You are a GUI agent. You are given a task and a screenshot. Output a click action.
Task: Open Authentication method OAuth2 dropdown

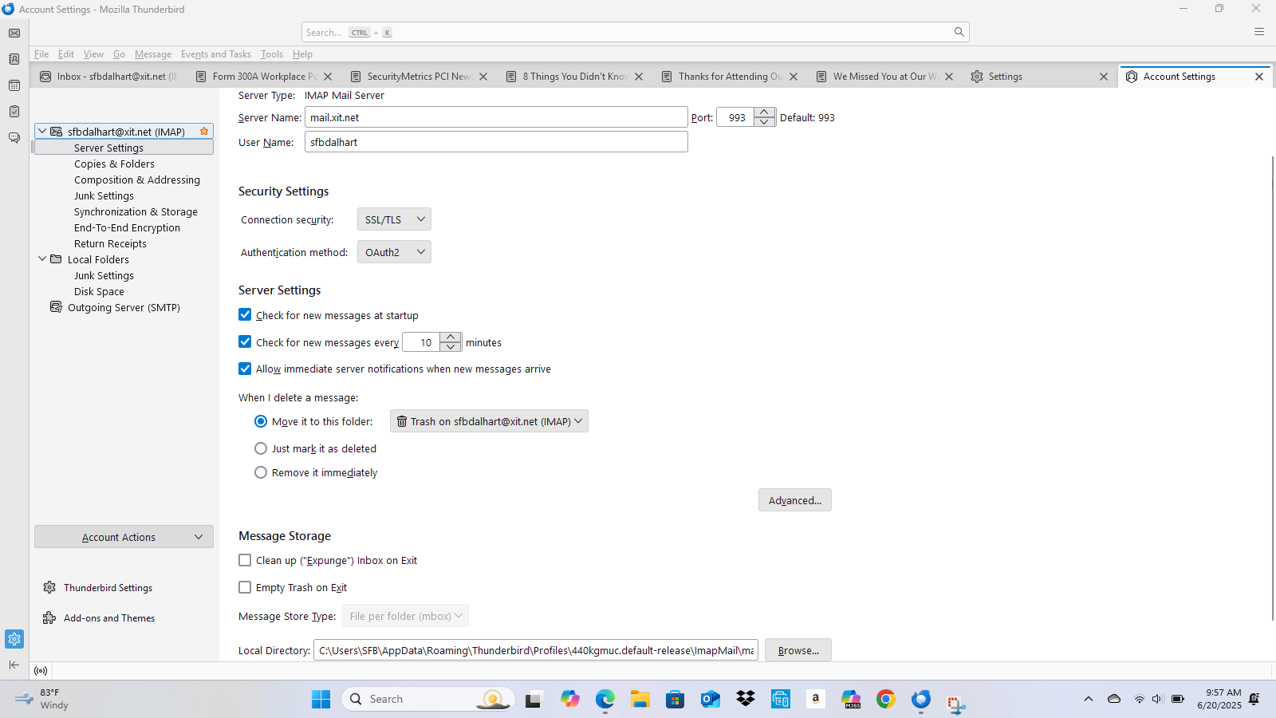pyautogui.click(x=394, y=252)
